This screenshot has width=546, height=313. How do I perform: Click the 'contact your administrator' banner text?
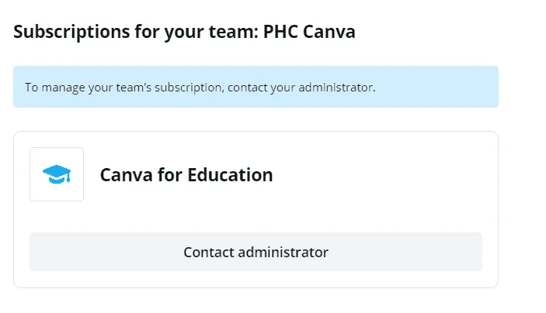301,88
